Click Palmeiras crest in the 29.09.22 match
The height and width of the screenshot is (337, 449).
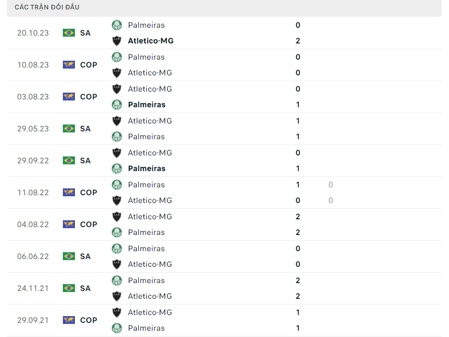pos(117,168)
